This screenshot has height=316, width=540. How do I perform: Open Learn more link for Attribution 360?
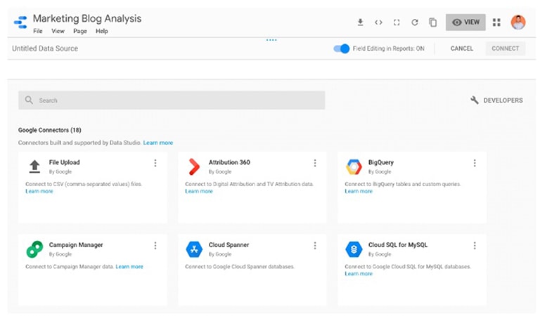(199, 191)
